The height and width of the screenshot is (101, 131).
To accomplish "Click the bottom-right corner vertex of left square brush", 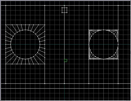I will point(45,64).
